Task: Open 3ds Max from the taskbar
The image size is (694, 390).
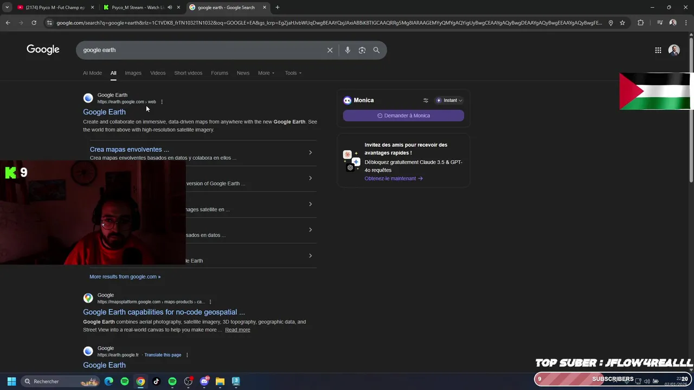Action: coord(236,381)
